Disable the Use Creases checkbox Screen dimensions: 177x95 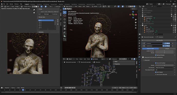tap(156, 72)
